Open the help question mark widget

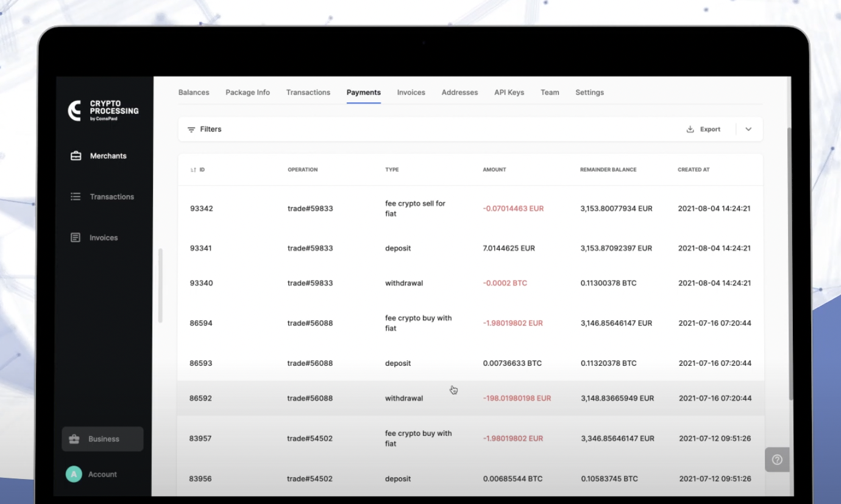pyautogui.click(x=777, y=460)
